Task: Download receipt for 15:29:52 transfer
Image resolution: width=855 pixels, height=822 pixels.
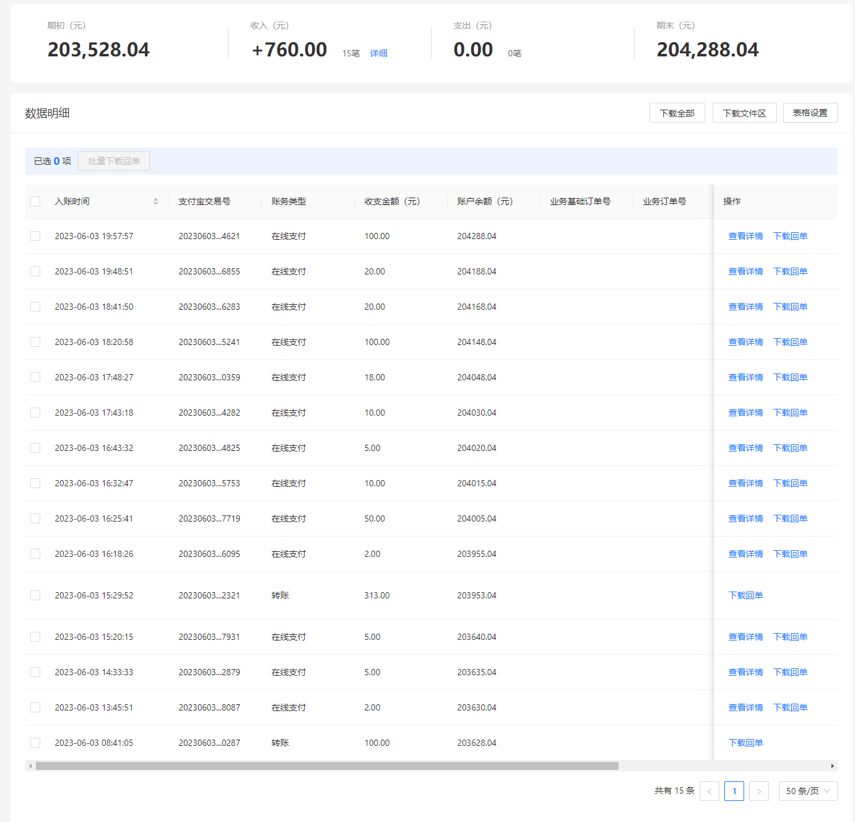Action: tap(745, 595)
